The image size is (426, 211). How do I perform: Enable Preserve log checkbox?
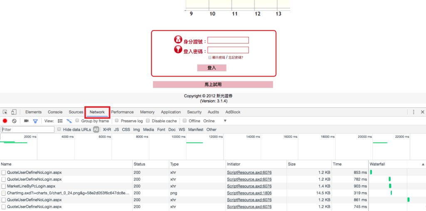117,121
